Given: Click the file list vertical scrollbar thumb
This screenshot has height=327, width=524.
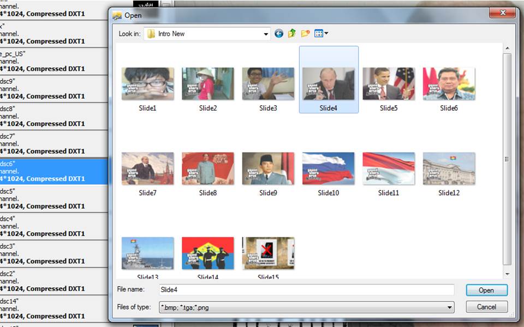Looking at the screenshot, I should point(507,159).
